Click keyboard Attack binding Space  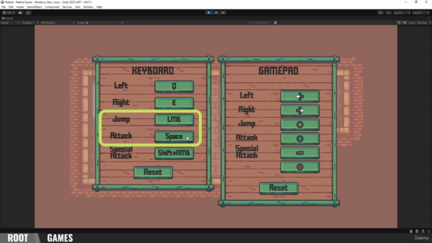pos(174,136)
